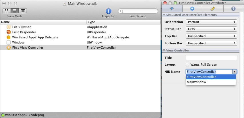Click the UIWindow type cell
The image size is (244, 118).
[x=94, y=42]
